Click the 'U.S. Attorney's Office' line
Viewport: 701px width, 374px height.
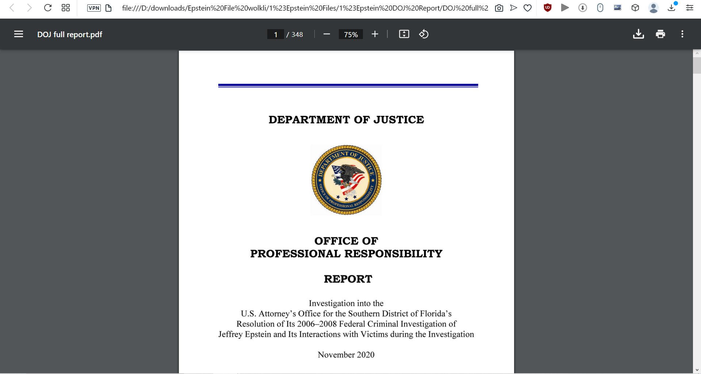tap(346, 314)
